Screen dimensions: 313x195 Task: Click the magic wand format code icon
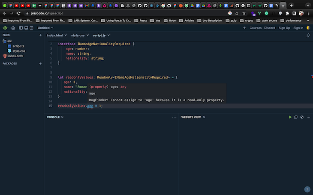pyautogui.click(x=308, y=35)
